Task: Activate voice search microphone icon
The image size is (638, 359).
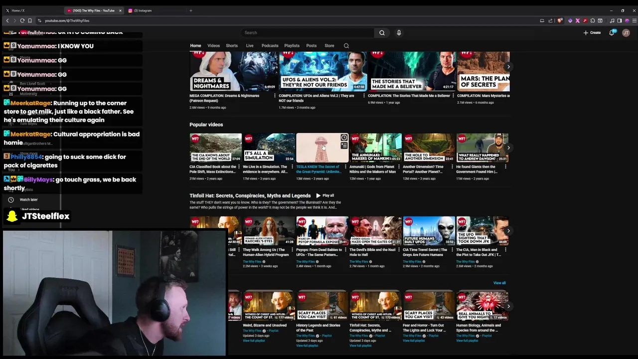Action: coord(399,33)
